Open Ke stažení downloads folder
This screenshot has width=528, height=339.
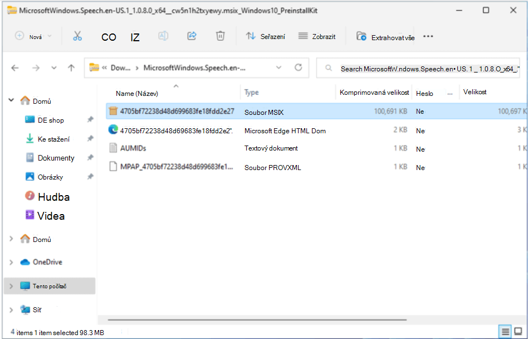click(53, 139)
